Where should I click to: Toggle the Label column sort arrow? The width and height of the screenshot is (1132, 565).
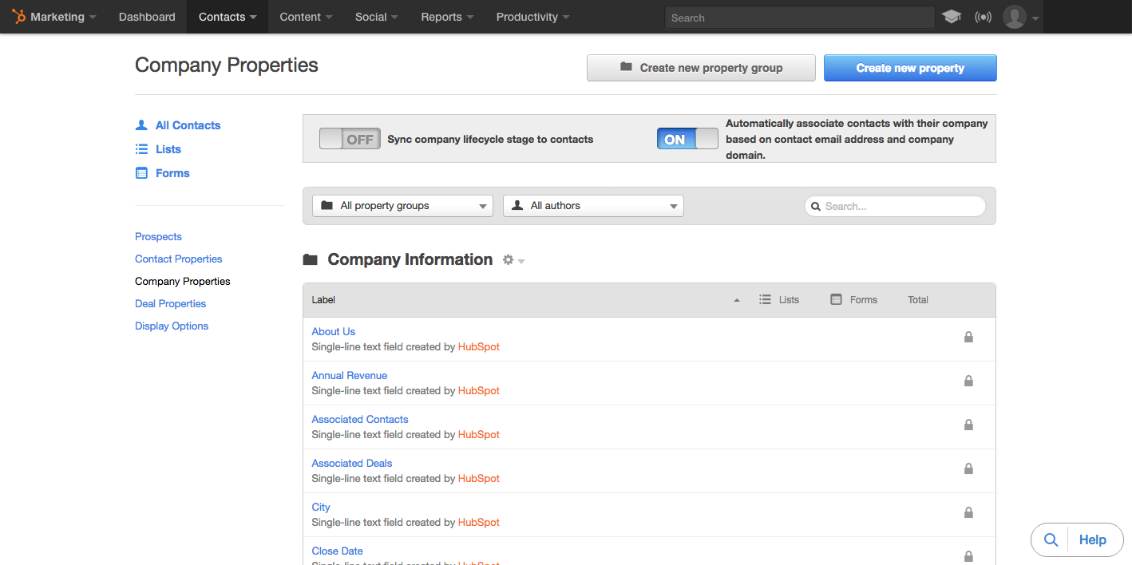click(736, 299)
